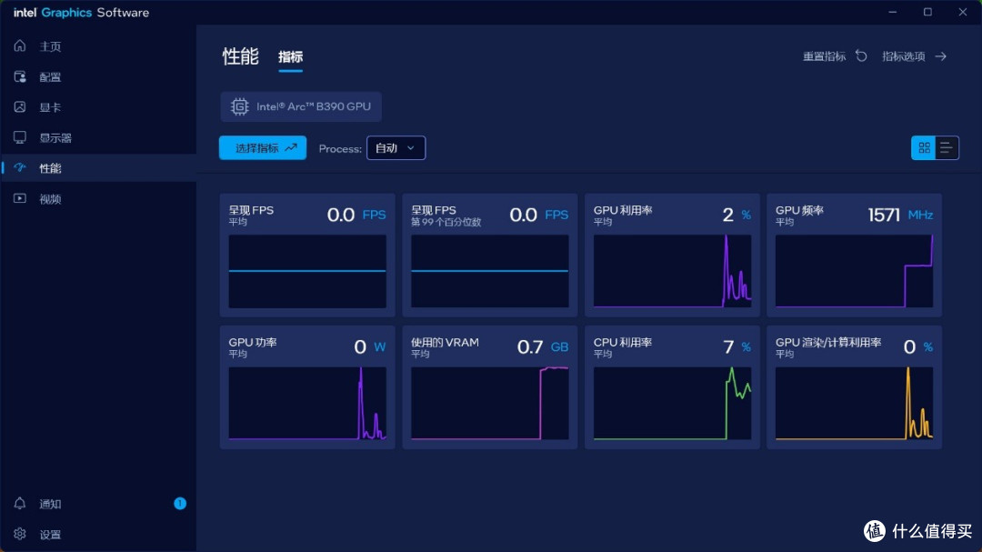Click the blue notification count badge
Image resolution: width=982 pixels, height=552 pixels.
[180, 503]
